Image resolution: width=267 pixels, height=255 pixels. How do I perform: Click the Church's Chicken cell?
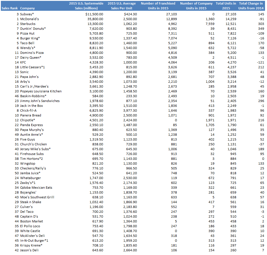click(34, 144)
